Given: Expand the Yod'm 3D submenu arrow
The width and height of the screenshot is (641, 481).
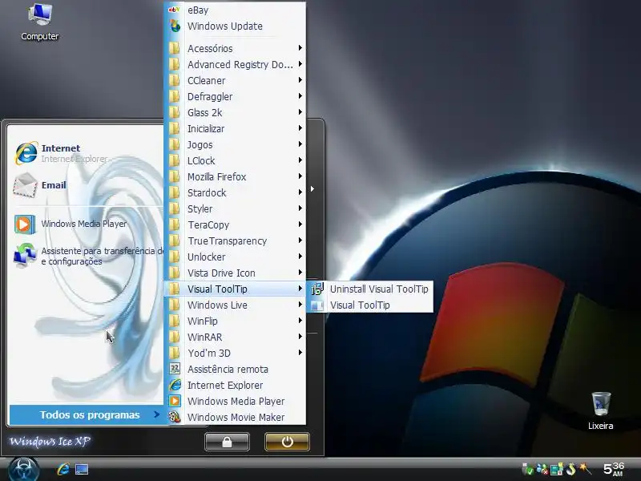Looking at the screenshot, I should tap(300, 353).
